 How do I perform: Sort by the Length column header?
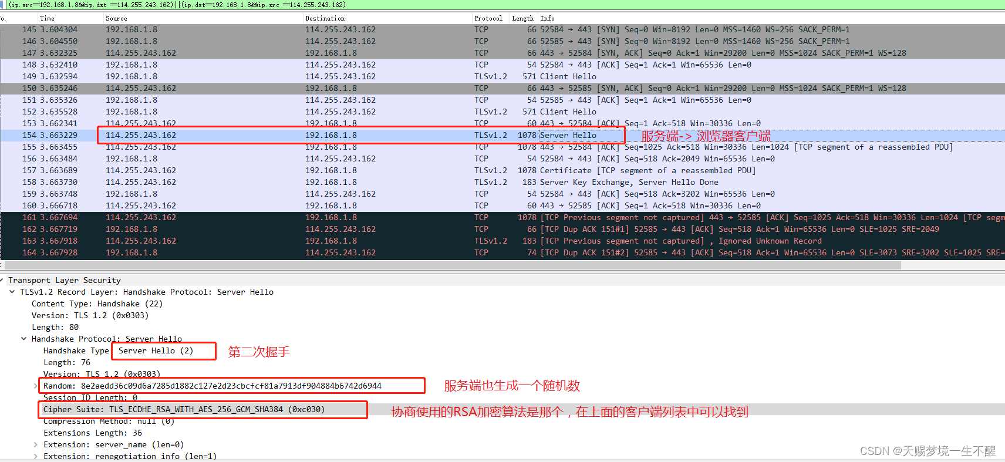click(x=522, y=18)
